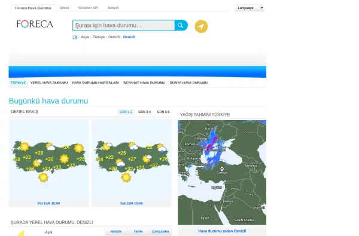Viewport: 359px width, 236px height.
Task: Select the GÜN 1-2 tab
Action: coord(126,112)
